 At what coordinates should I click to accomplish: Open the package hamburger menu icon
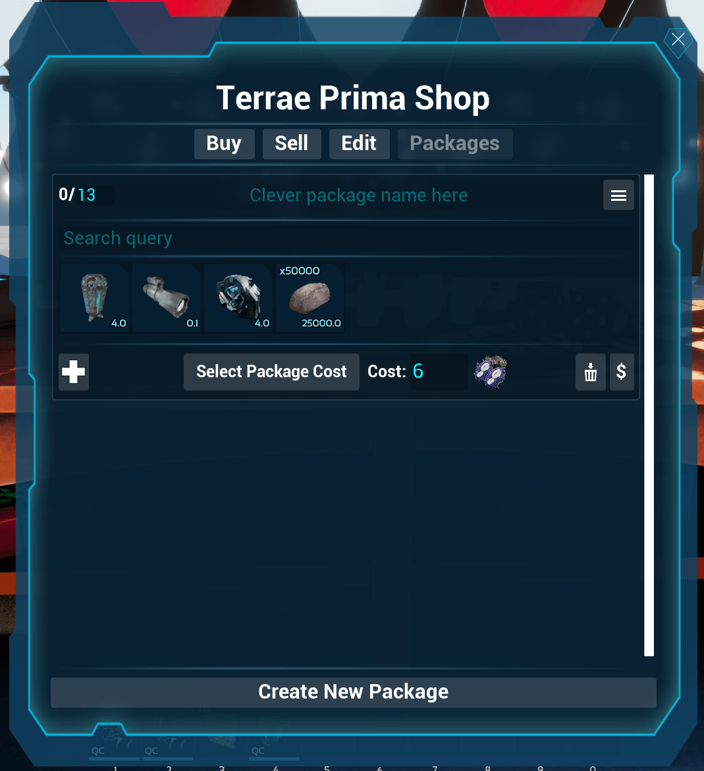point(618,195)
